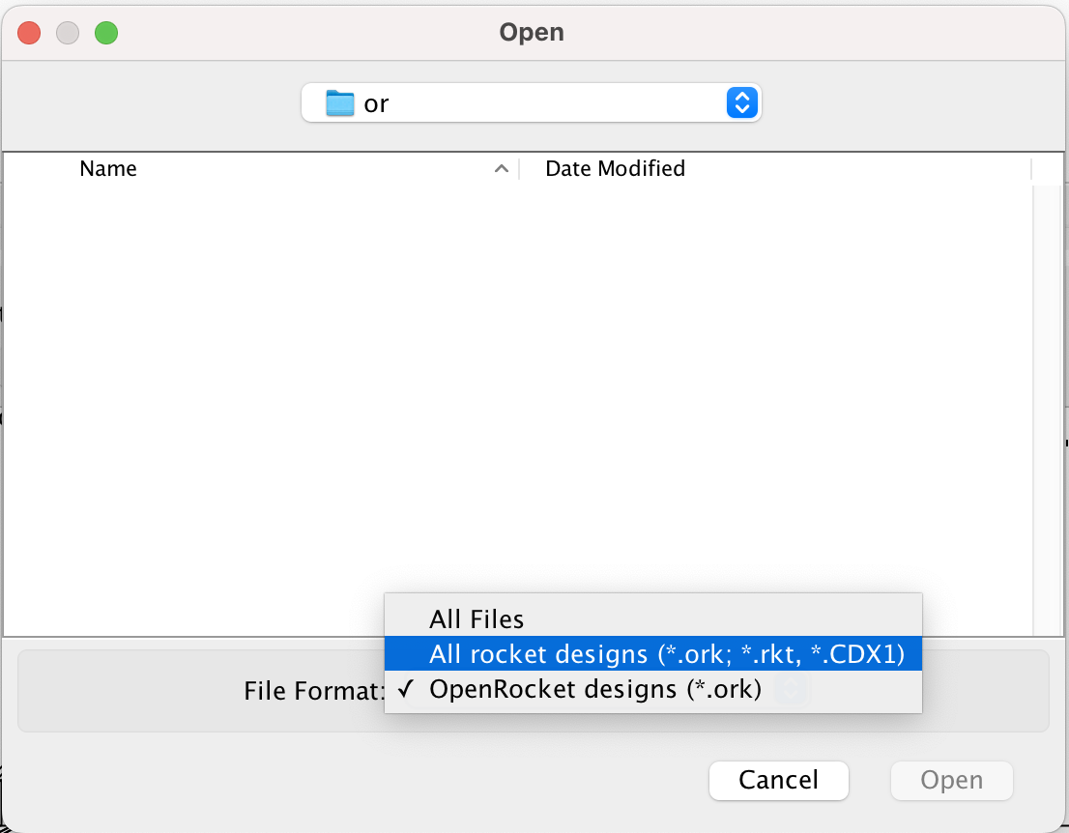Click the divider between Name and Date Modified

pyautogui.click(x=519, y=169)
